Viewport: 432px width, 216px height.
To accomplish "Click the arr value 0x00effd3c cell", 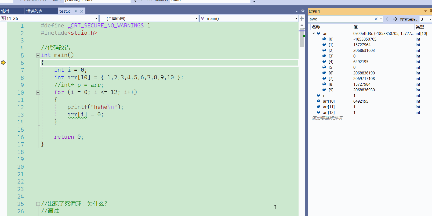I will 383,34.
